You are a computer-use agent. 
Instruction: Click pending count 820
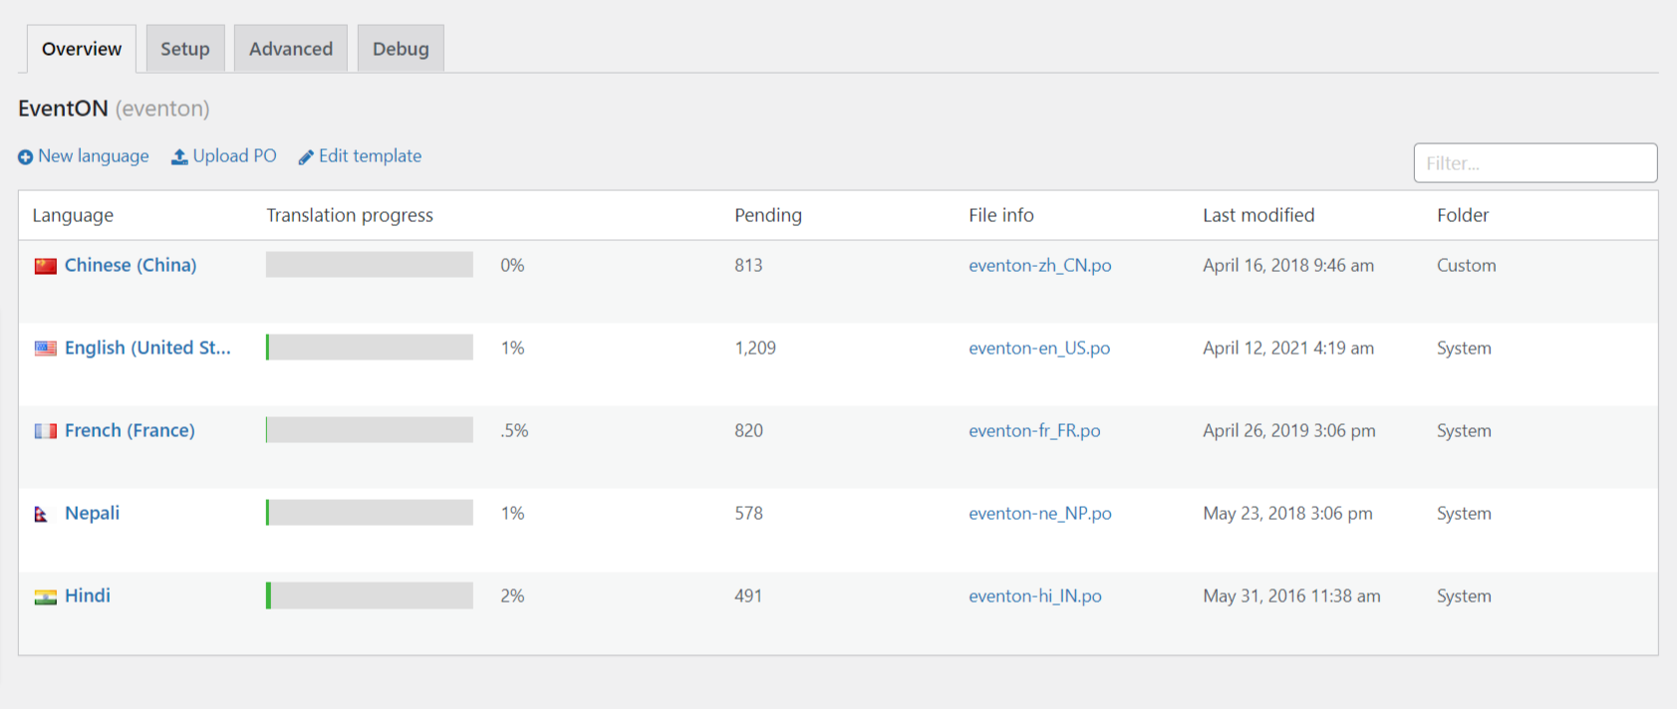click(x=748, y=431)
